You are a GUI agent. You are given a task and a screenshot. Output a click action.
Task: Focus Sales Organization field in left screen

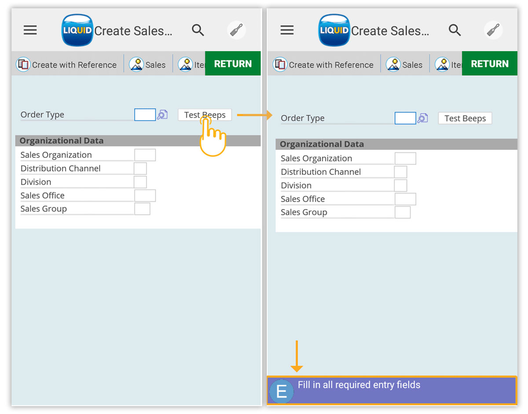(x=145, y=155)
